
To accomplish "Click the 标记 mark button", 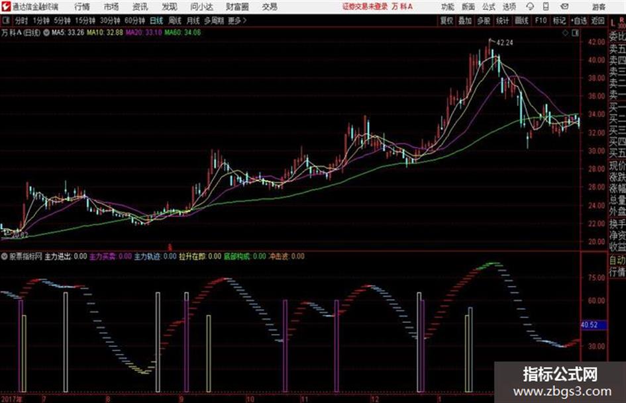I will coord(559,21).
